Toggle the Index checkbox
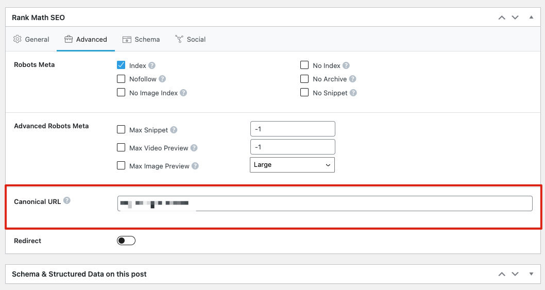The height and width of the screenshot is (290, 545). 121,65
